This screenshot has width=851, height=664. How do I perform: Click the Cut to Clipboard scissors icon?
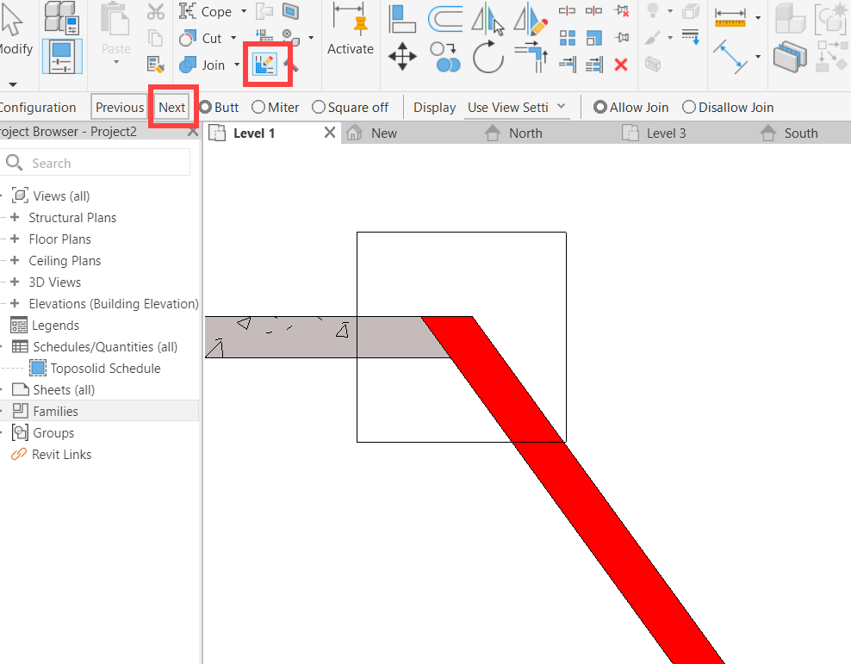click(156, 12)
